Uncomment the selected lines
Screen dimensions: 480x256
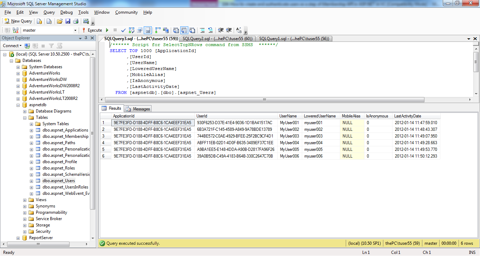coord(210,30)
